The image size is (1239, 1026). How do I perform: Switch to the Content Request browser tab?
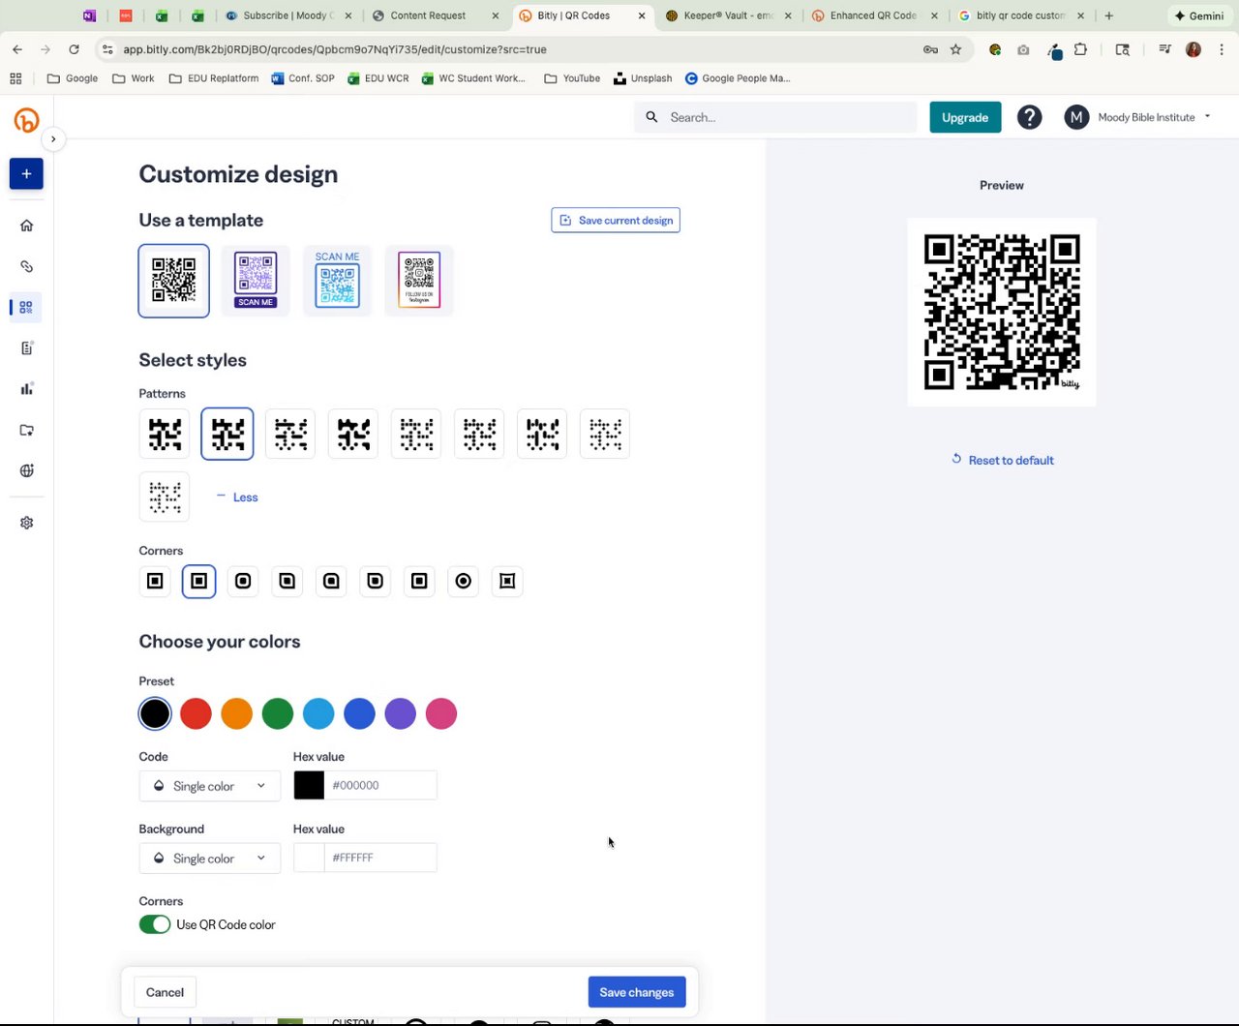click(x=437, y=15)
